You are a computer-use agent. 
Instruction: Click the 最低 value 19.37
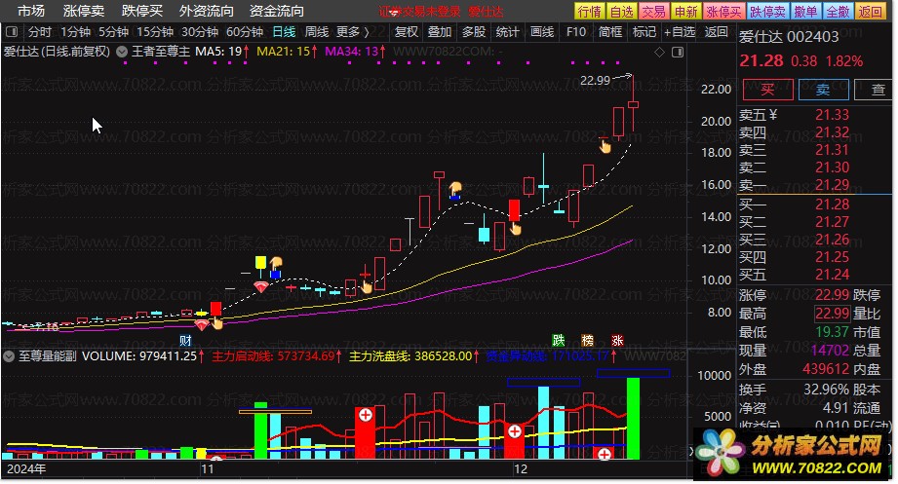point(832,332)
